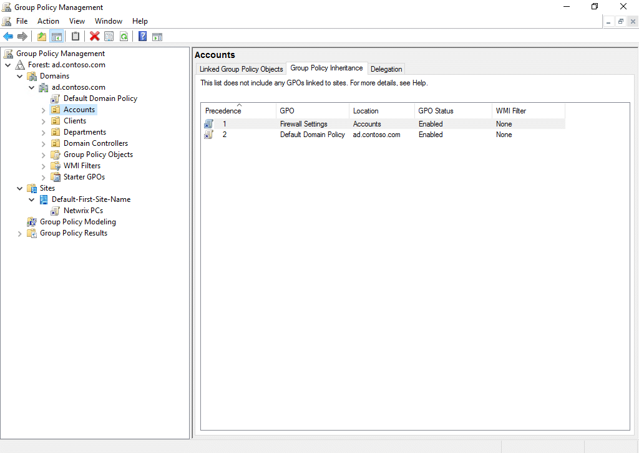Image resolution: width=639 pixels, height=453 pixels.
Task: Select the Group Policy Inheritance tab
Action: click(326, 68)
